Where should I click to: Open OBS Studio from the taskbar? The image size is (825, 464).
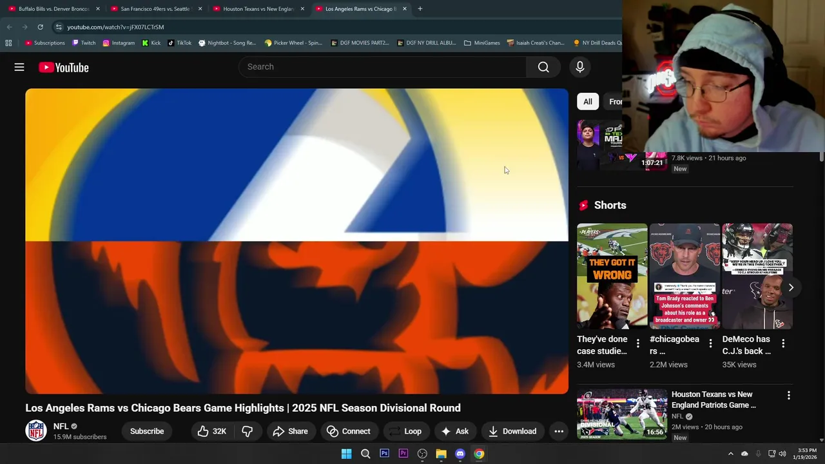pyautogui.click(x=422, y=454)
